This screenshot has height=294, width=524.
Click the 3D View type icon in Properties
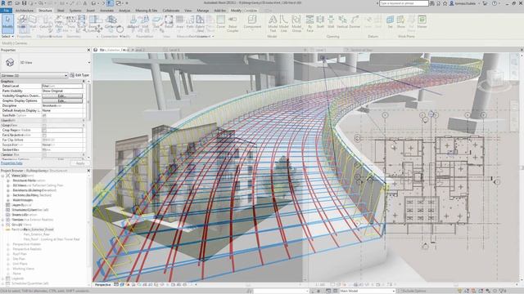[10, 62]
